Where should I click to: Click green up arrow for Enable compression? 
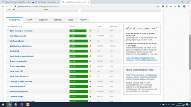pos(90,61)
